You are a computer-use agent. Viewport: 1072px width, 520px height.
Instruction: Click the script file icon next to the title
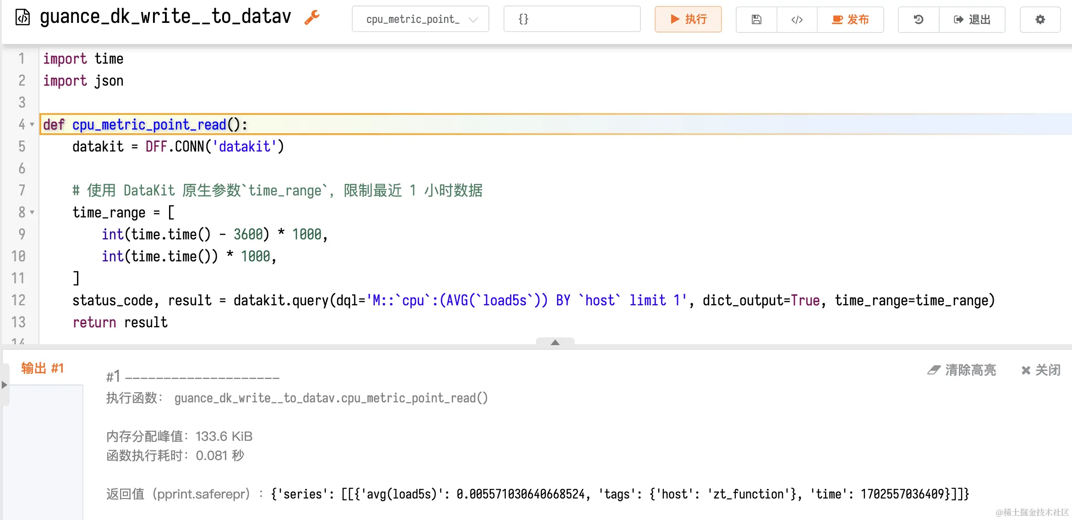point(23,18)
